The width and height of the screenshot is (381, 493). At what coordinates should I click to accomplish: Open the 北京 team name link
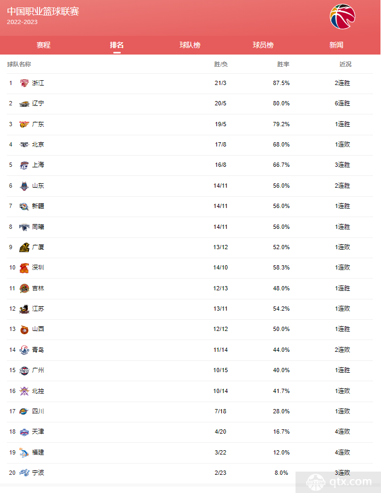[38, 144]
